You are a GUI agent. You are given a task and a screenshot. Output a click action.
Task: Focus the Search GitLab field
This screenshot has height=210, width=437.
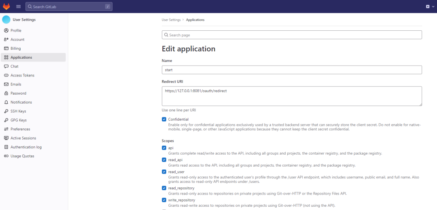69,7
